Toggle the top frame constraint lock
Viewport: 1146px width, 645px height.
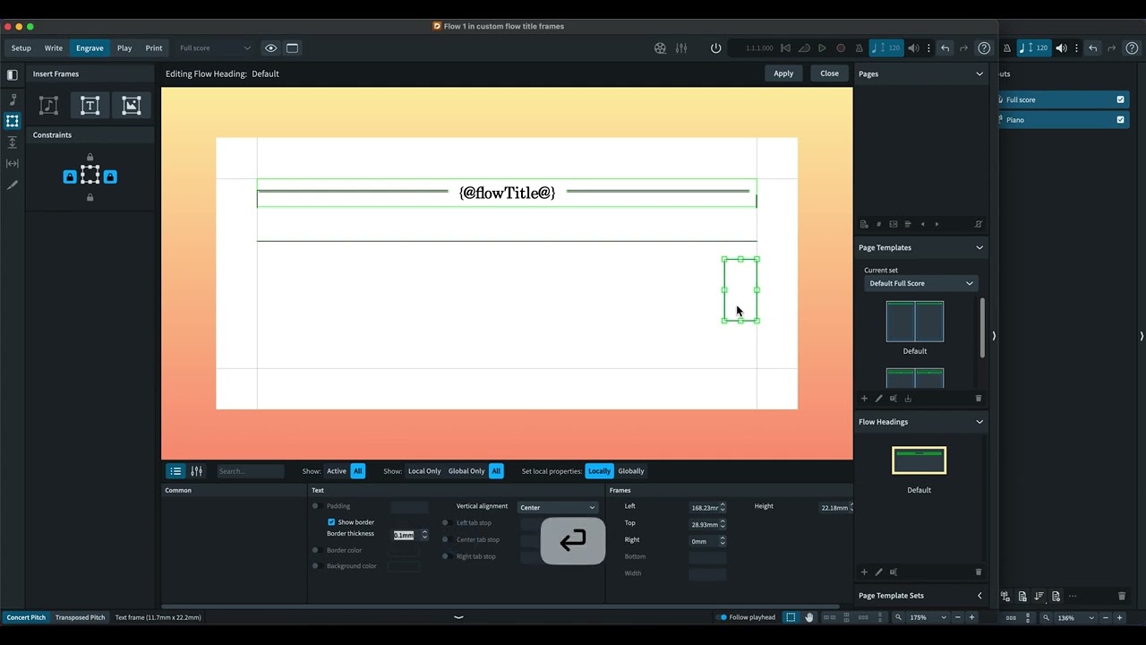click(90, 158)
